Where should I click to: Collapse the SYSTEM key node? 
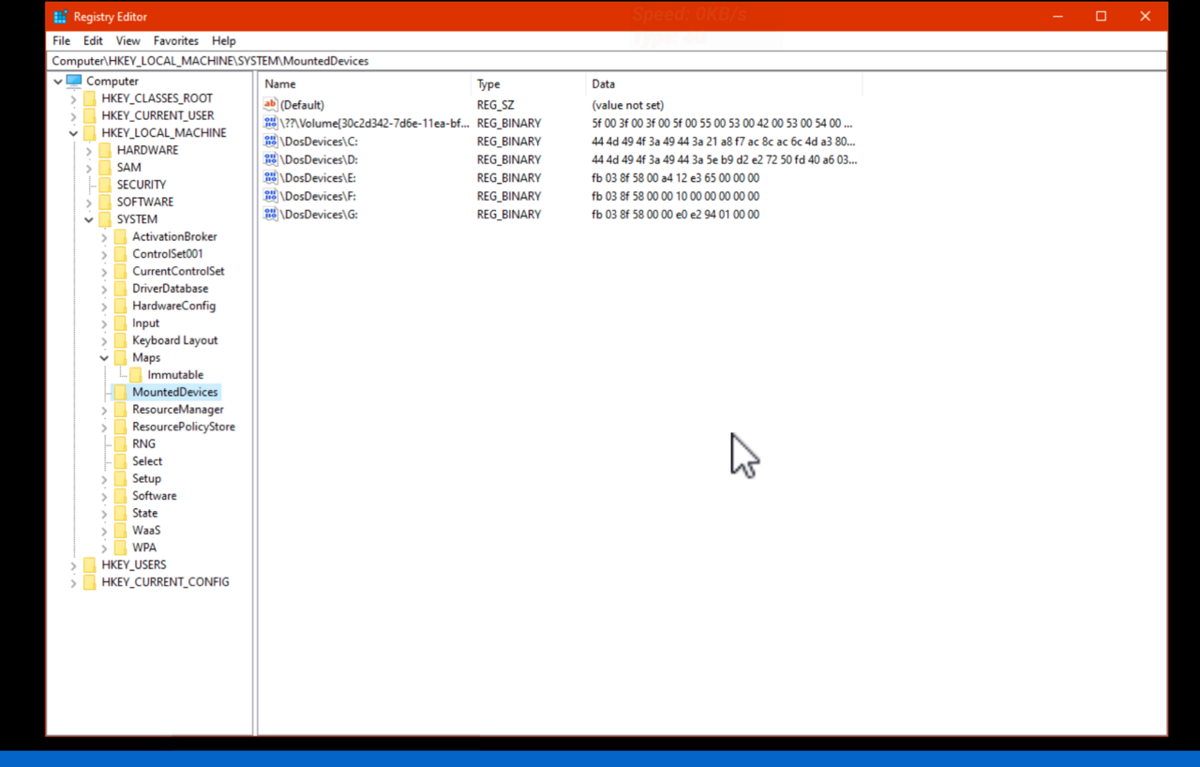[89, 219]
